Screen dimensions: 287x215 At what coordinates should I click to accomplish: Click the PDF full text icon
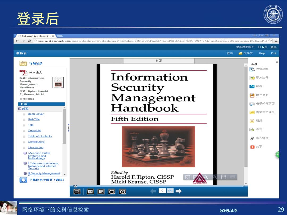(23, 72)
